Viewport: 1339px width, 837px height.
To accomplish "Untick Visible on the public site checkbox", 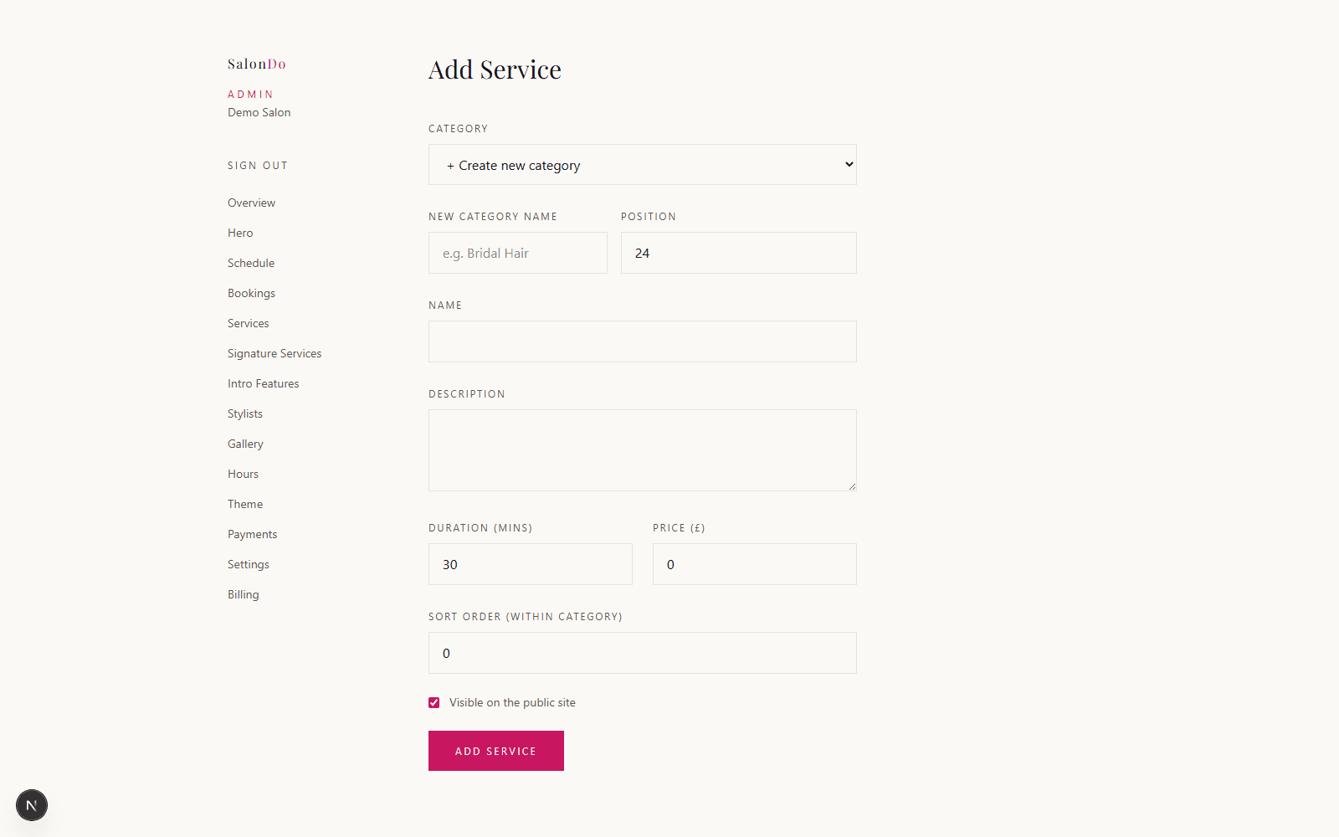I will click(x=434, y=702).
